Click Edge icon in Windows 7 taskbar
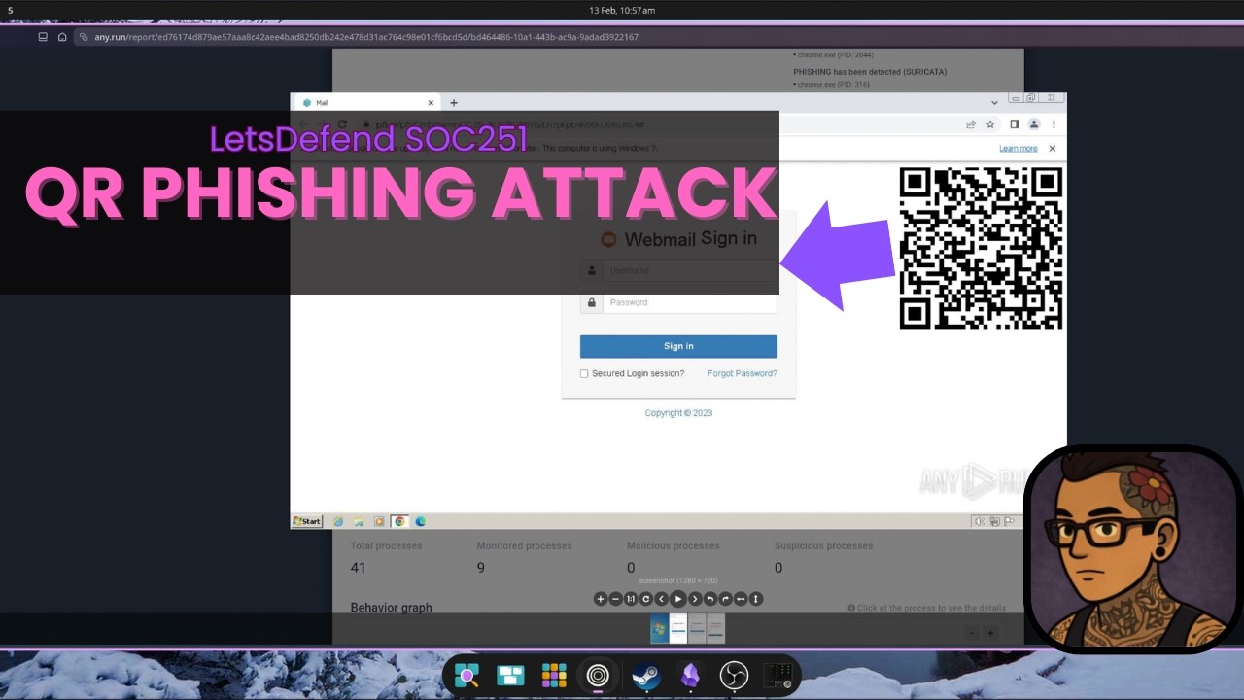 (421, 521)
